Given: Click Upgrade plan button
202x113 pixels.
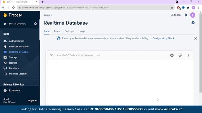Looking at the screenshot, I should (32, 100).
